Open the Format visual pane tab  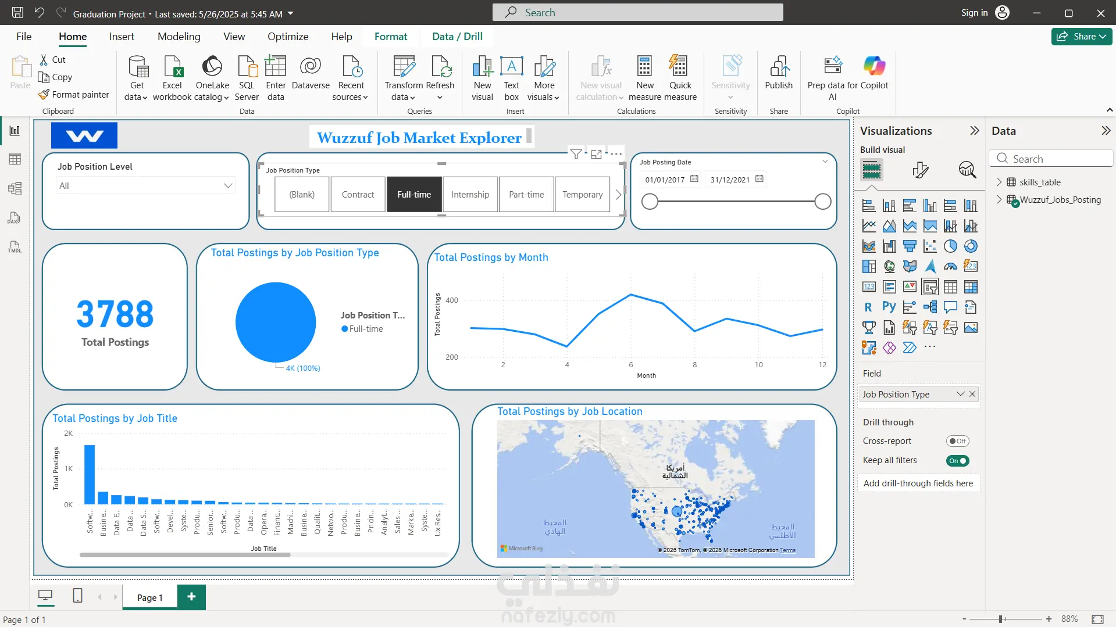click(x=920, y=170)
